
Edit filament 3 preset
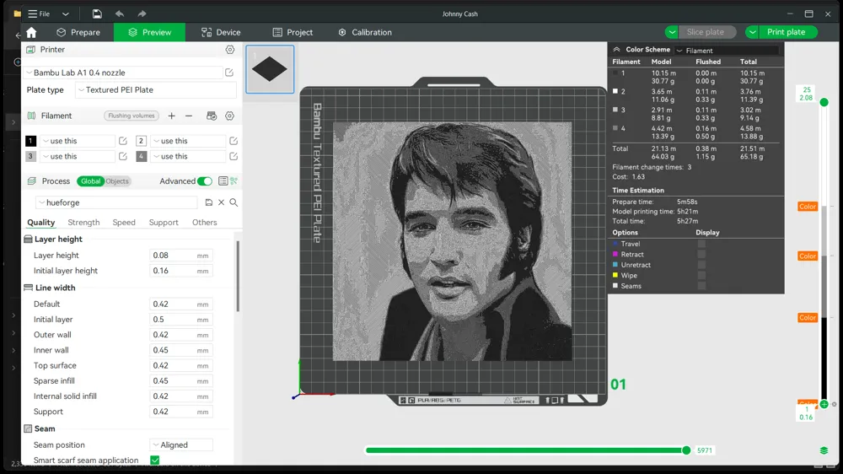(123, 157)
